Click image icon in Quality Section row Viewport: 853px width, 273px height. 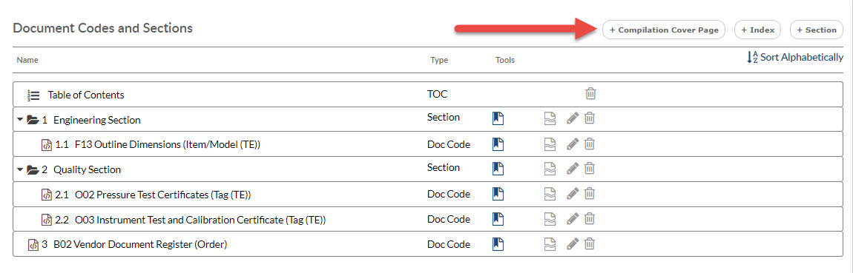coord(550,169)
